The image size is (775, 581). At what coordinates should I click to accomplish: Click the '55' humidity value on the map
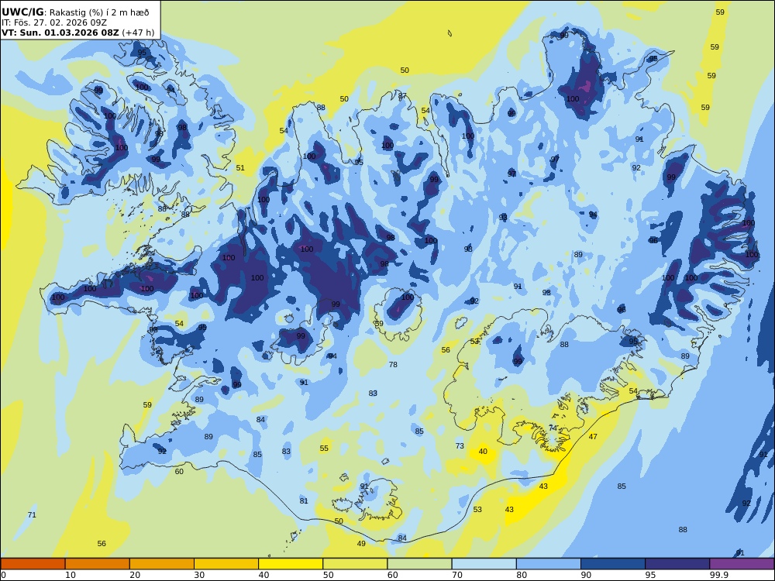(324, 449)
